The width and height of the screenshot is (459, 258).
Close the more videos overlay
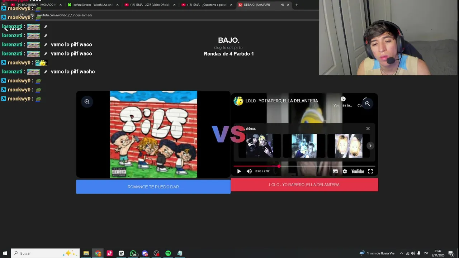tap(368, 129)
